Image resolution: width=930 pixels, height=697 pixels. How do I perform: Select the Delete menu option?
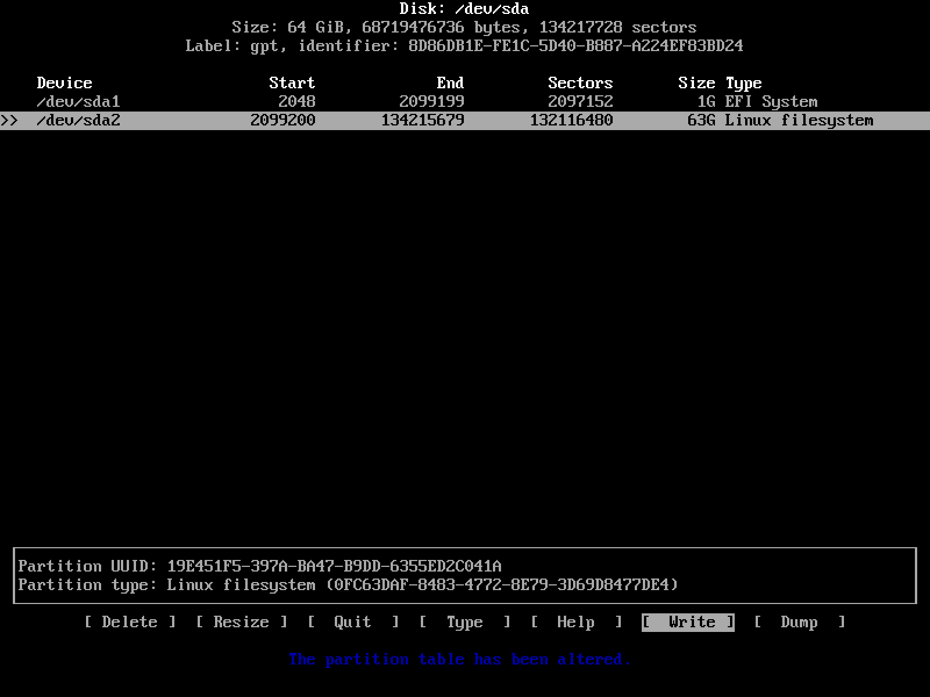(130, 622)
